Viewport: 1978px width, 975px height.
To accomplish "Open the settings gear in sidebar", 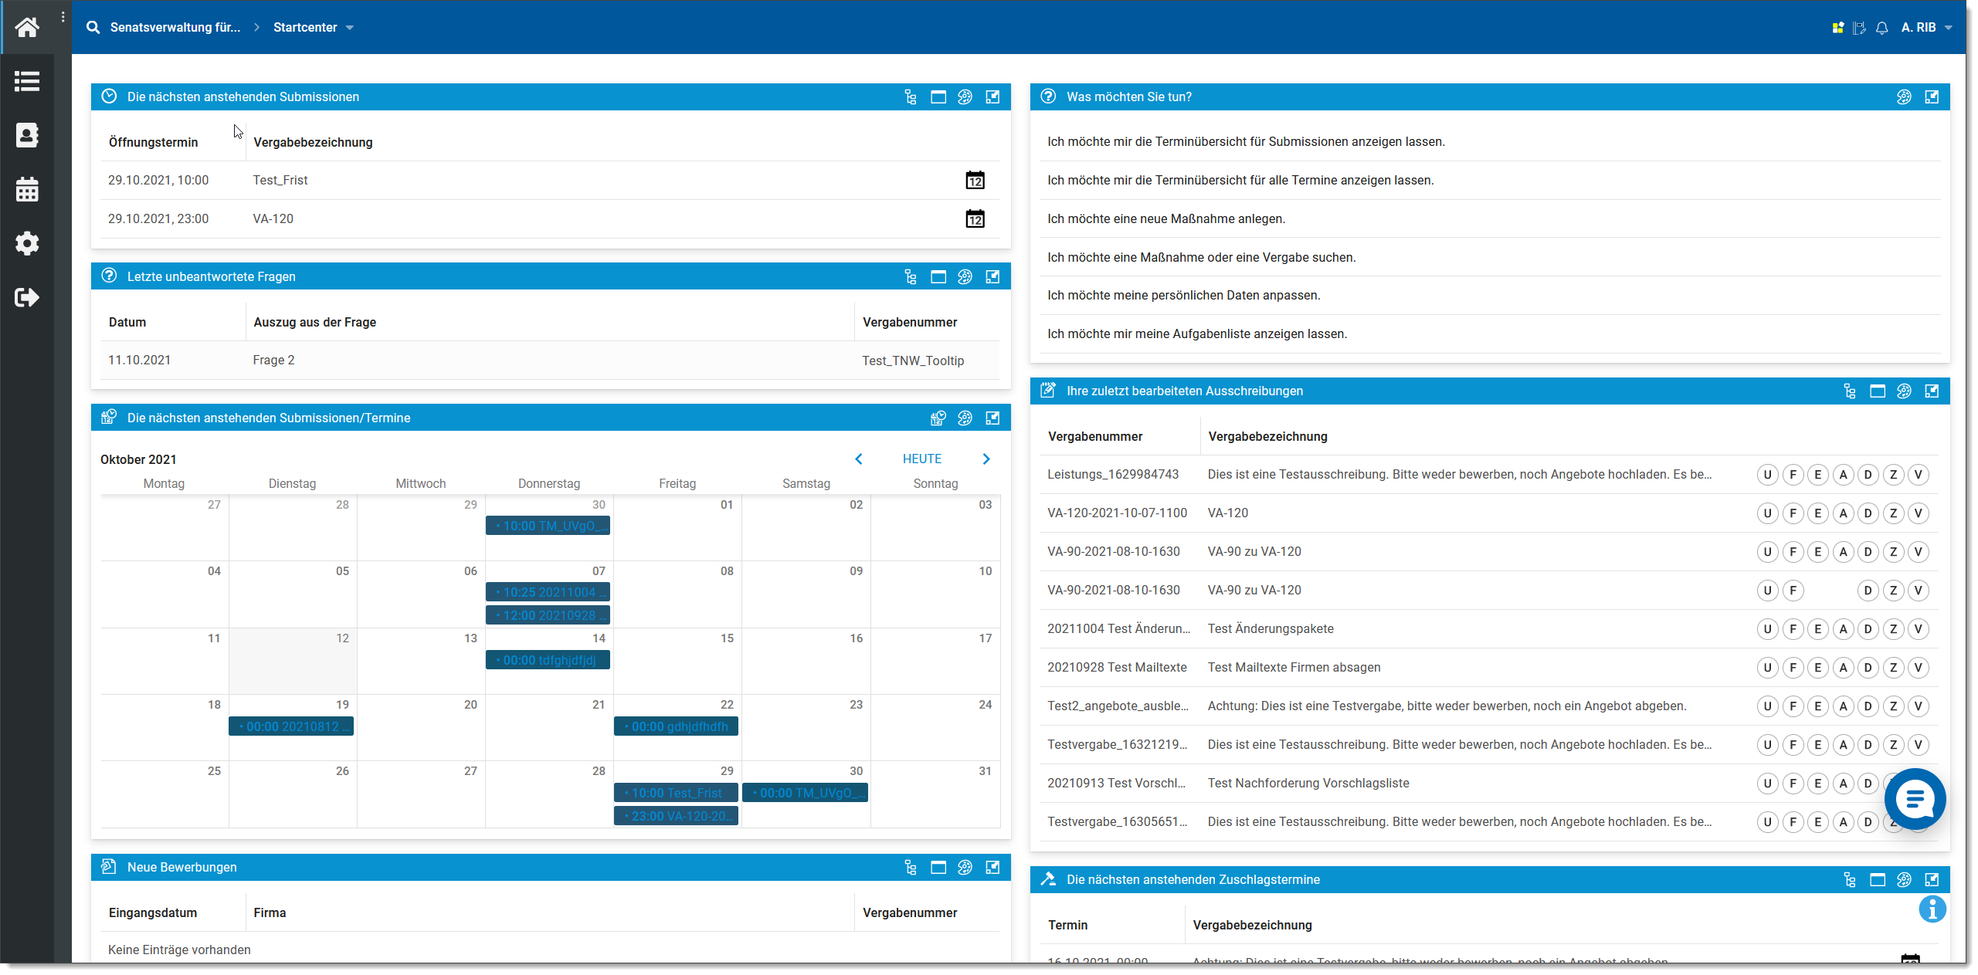I will pos(27,243).
